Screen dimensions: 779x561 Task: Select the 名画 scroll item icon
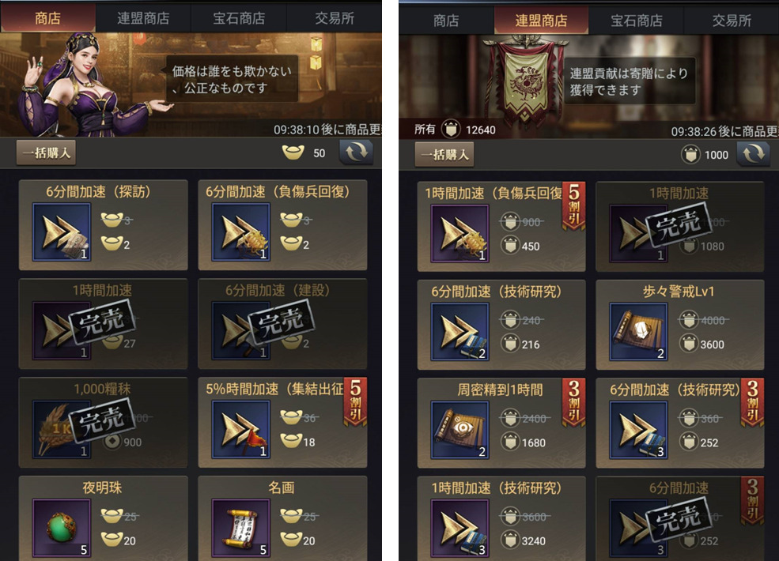click(241, 529)
